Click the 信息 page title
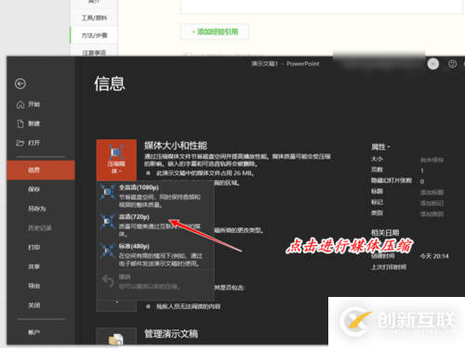Screen dimensions: 465x348 pos(110,84)
